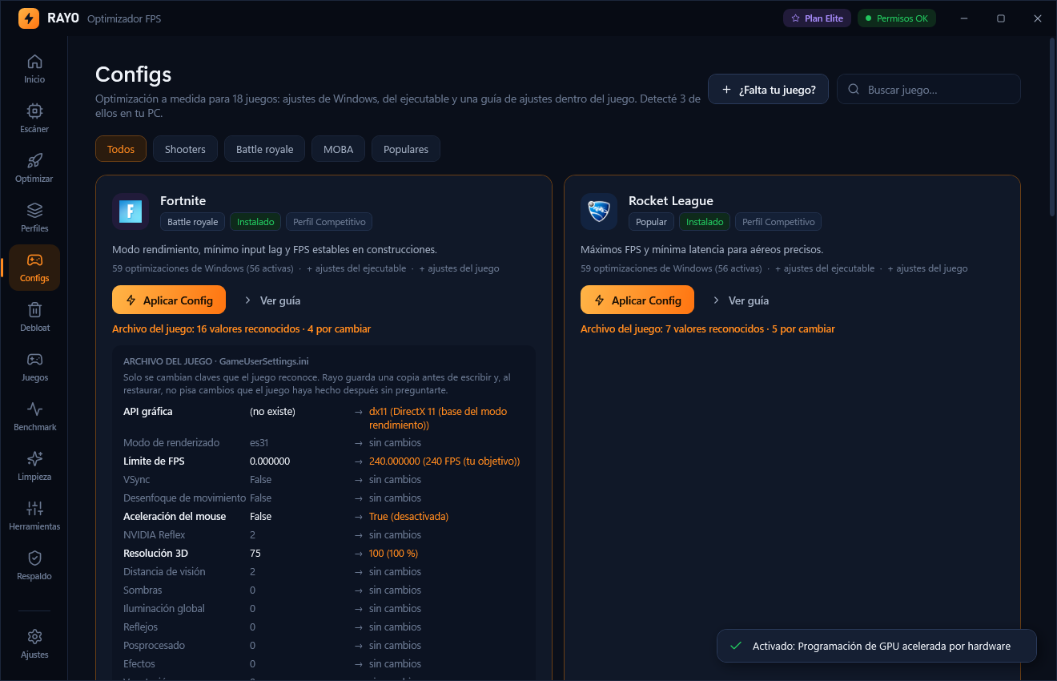The width and height of the screenshot is (1057, 681).
Task: Focus the Buscar juego search field
Action: coord(929,90)
